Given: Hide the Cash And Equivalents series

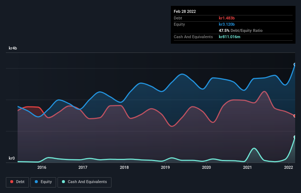Looking at the screenshot, I should point(84,182).
